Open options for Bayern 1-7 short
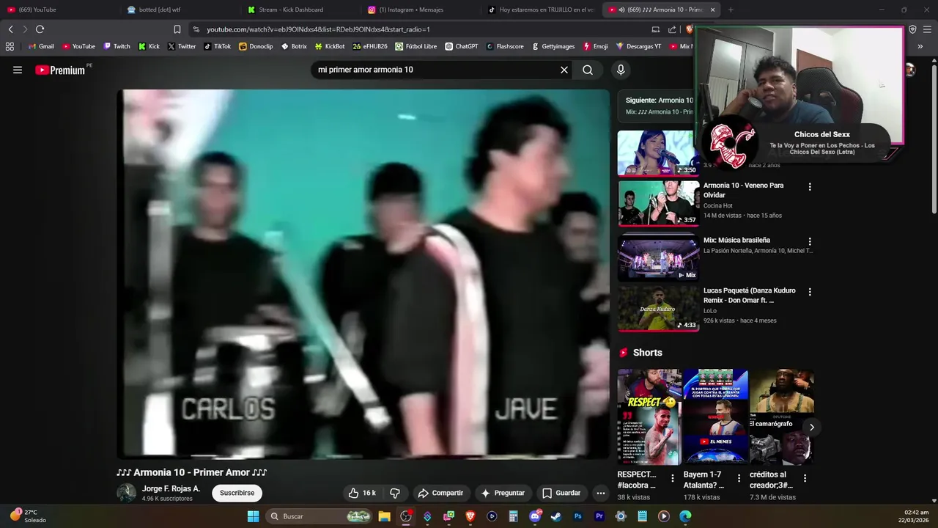 (x=739, y=478)
